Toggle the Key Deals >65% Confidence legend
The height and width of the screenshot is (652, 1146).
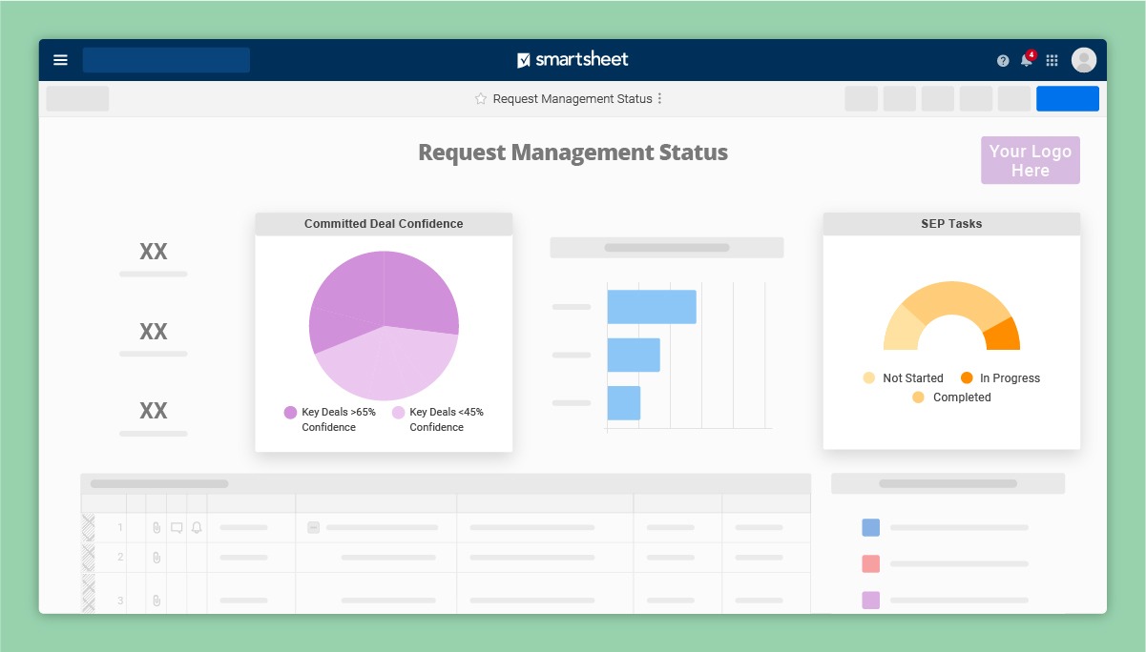pos(291,413)
